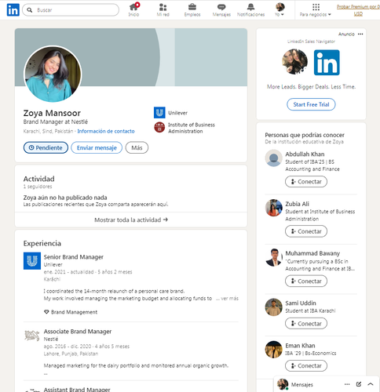Screen dimensions: 380x392
Task: Open the LinkedIn home logo
Action: tap(13, 10)
